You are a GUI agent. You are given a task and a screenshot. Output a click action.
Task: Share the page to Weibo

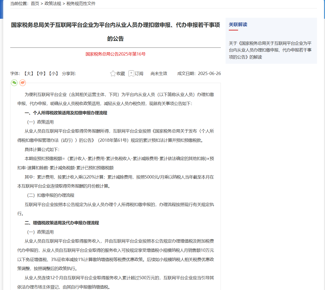(22, 83)
